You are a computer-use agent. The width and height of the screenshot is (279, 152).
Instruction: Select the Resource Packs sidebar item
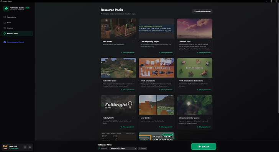coord(17,33)
